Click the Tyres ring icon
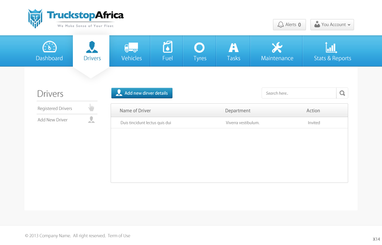Image resolution: width=382 pixels, height=245 pixels. click(x=199, y=48)
